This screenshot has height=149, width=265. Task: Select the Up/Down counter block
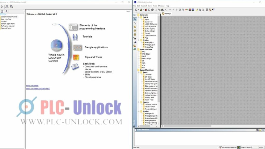(151, 105)
